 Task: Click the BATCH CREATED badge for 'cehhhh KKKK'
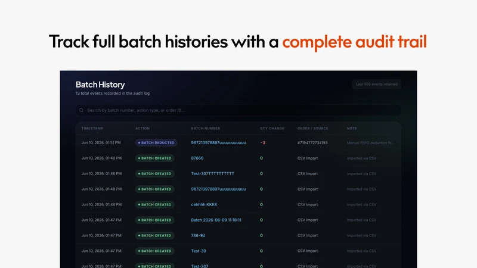coord(155,204)
